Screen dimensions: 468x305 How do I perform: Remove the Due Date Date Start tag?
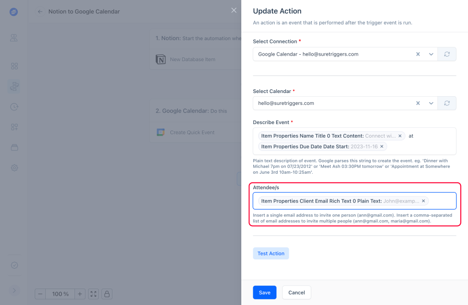tap(382, 147)
